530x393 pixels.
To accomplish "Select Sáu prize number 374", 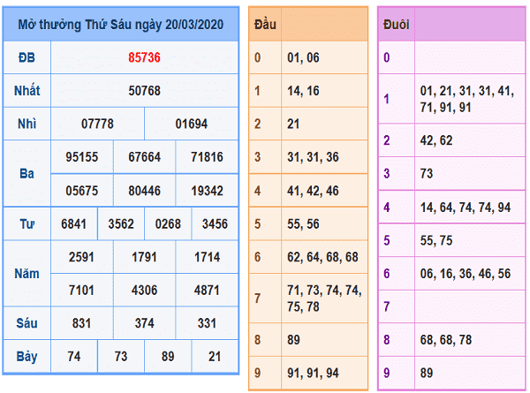I will click(144, 323).
